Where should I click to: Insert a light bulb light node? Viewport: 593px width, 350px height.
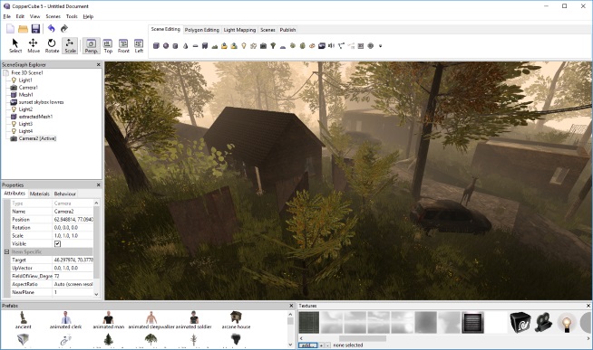point(244,45)
